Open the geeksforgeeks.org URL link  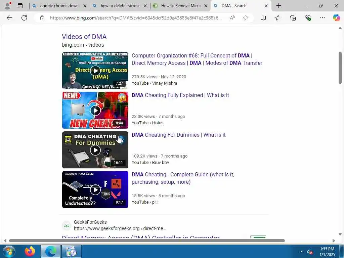[x=120, y=228]
